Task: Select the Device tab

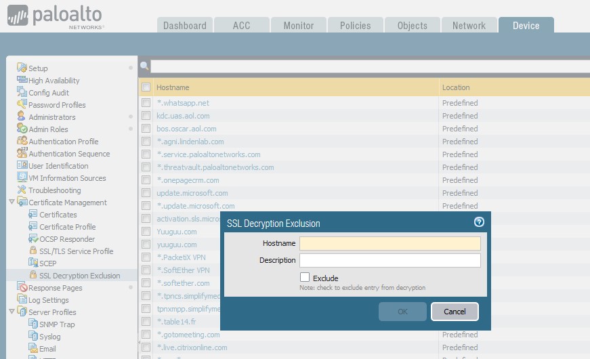Action: [526, 25]
